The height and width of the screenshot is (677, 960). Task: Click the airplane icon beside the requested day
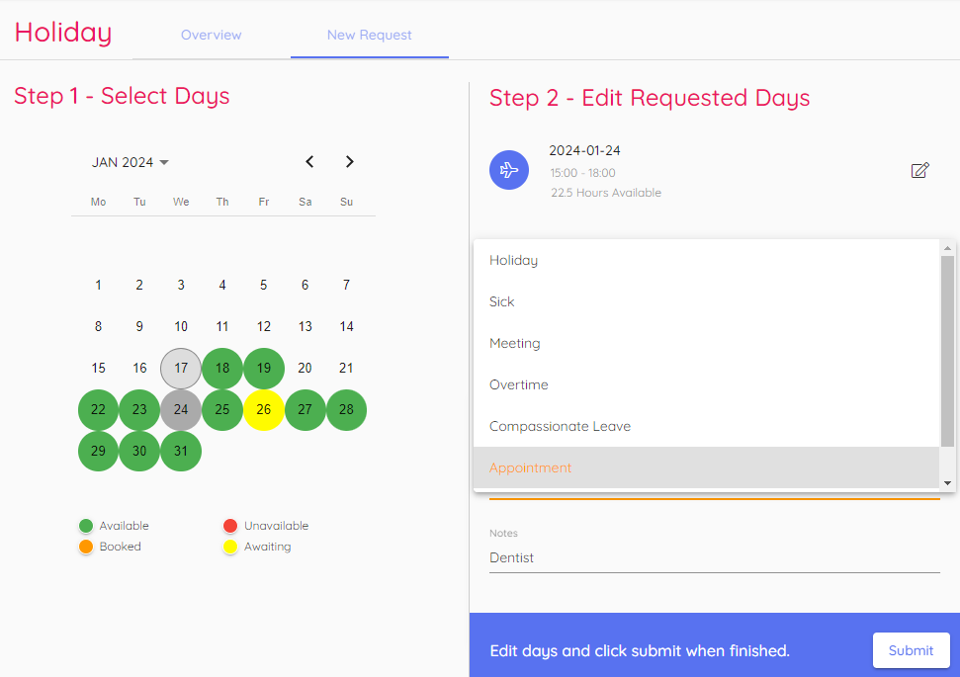pos(509,170)
